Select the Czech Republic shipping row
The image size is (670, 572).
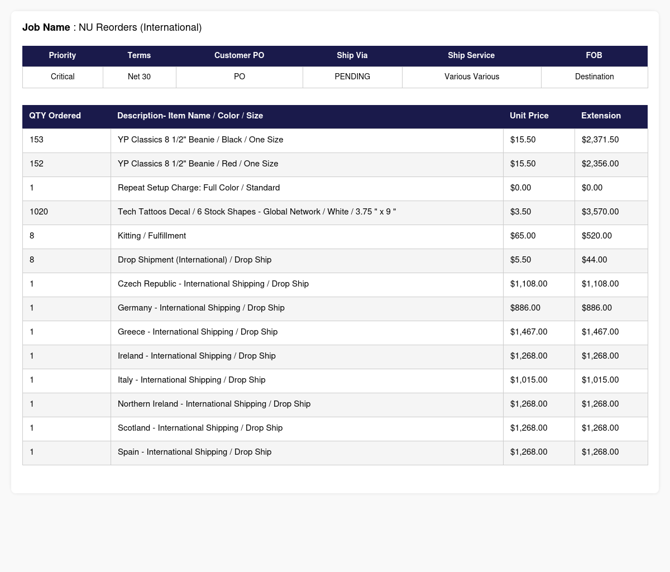[335, 284]
